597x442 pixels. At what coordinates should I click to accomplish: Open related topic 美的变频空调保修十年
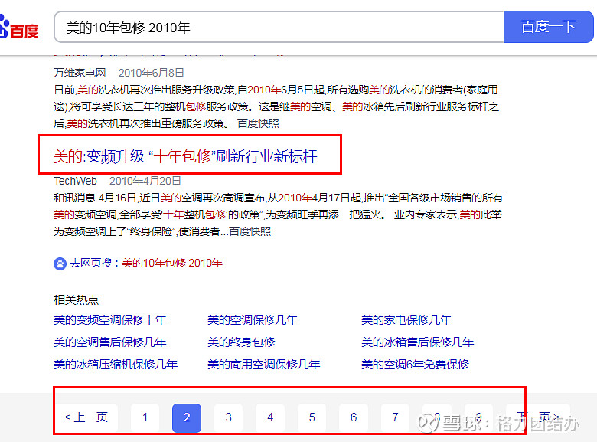coord(110,319)
